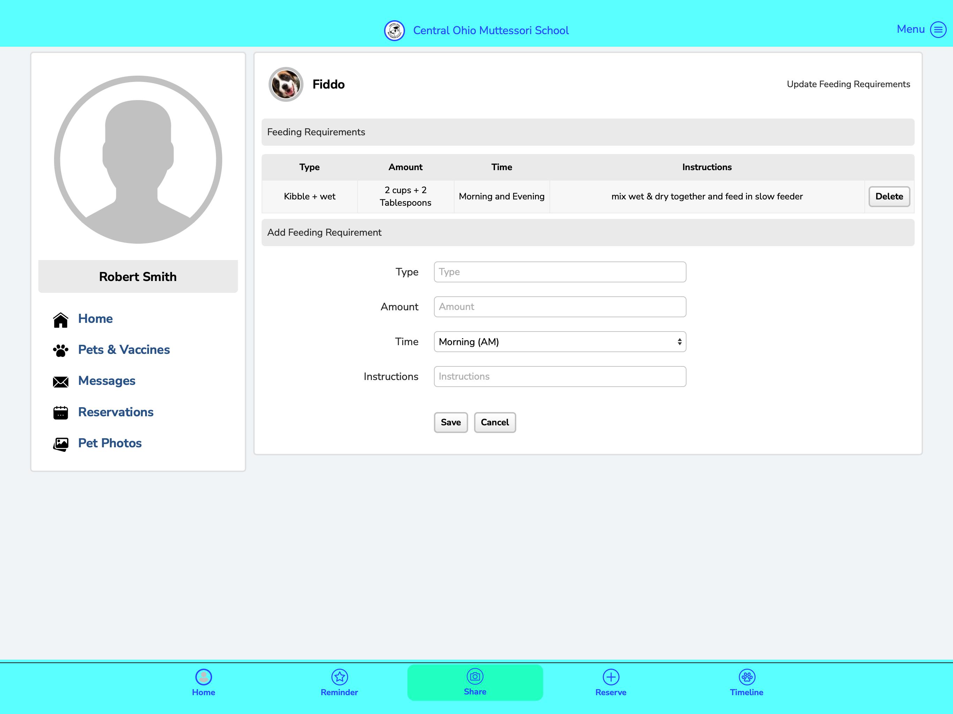Tap the Home person icon in bottom bar

pos(203,677)
